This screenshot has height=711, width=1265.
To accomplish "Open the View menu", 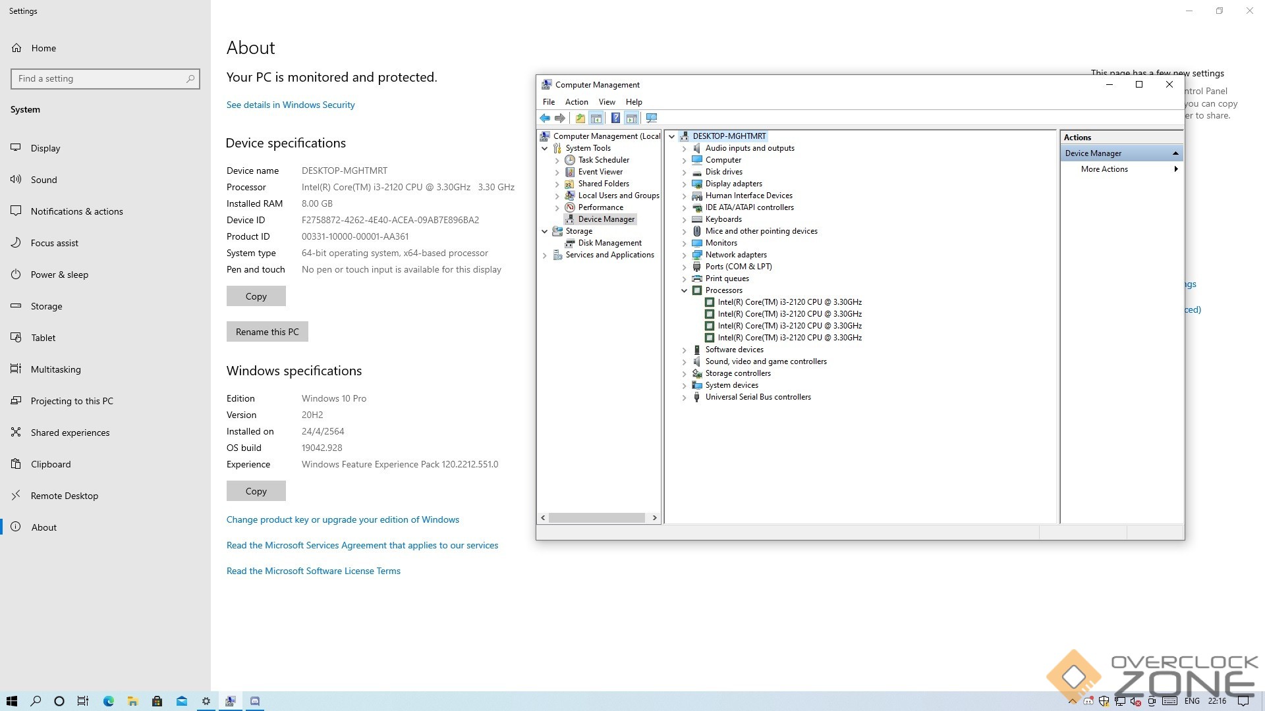I will point(606,102).
